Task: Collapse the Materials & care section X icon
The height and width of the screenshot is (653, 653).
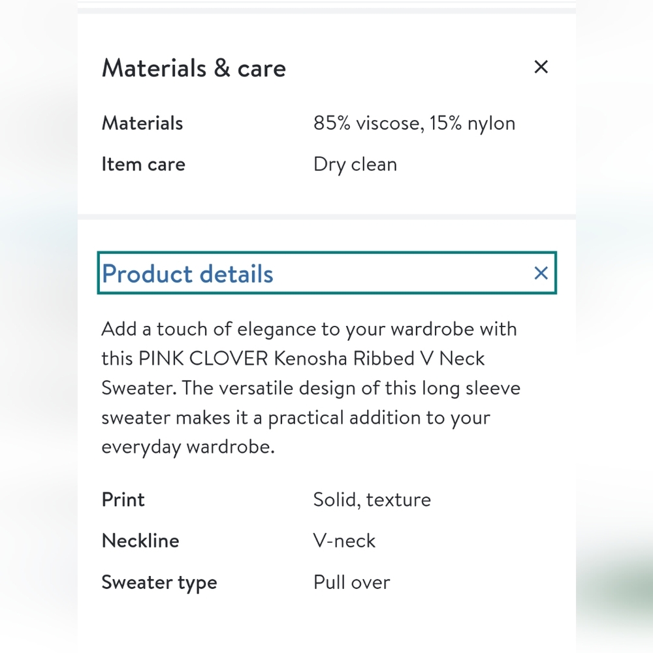Action: (541, 67)
